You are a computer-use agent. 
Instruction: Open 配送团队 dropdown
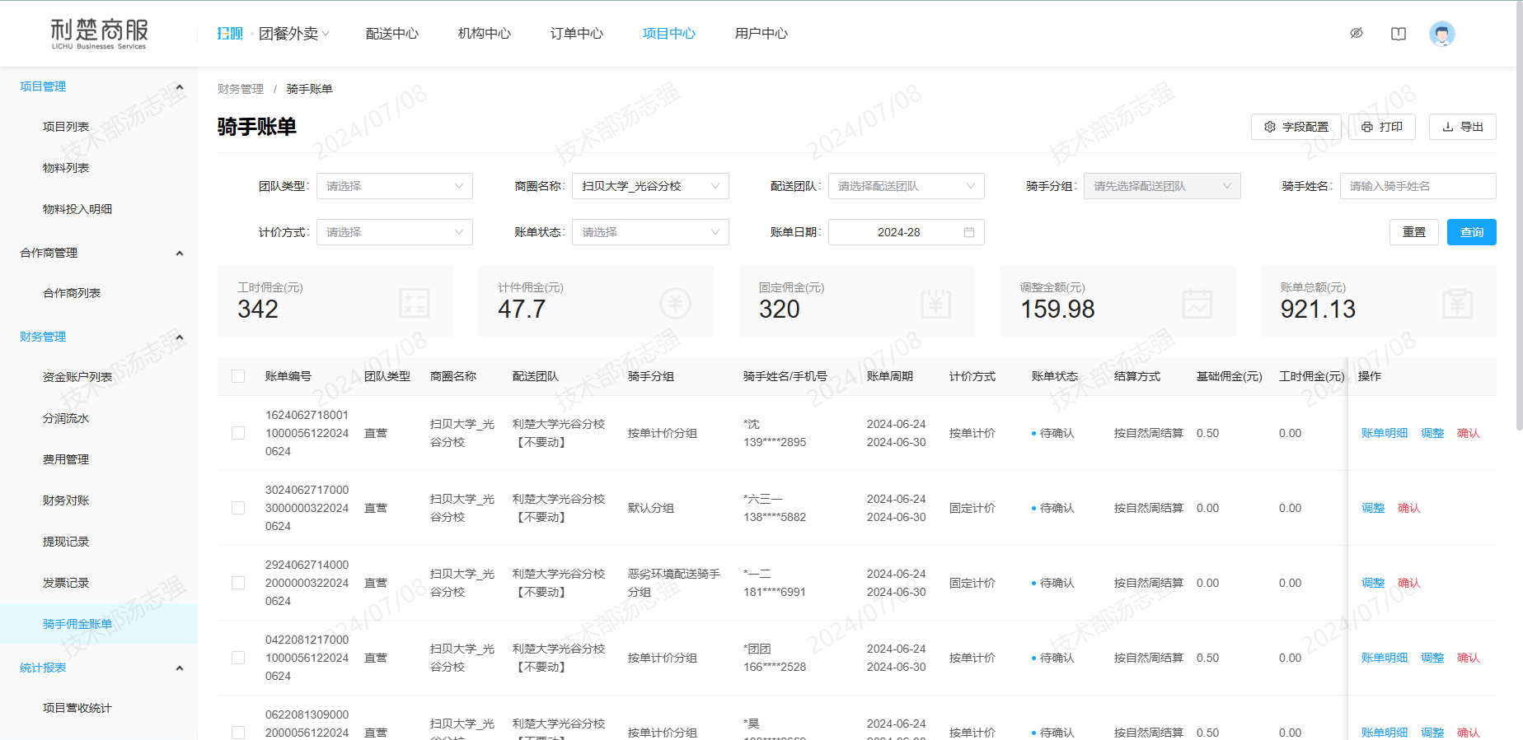907,186
